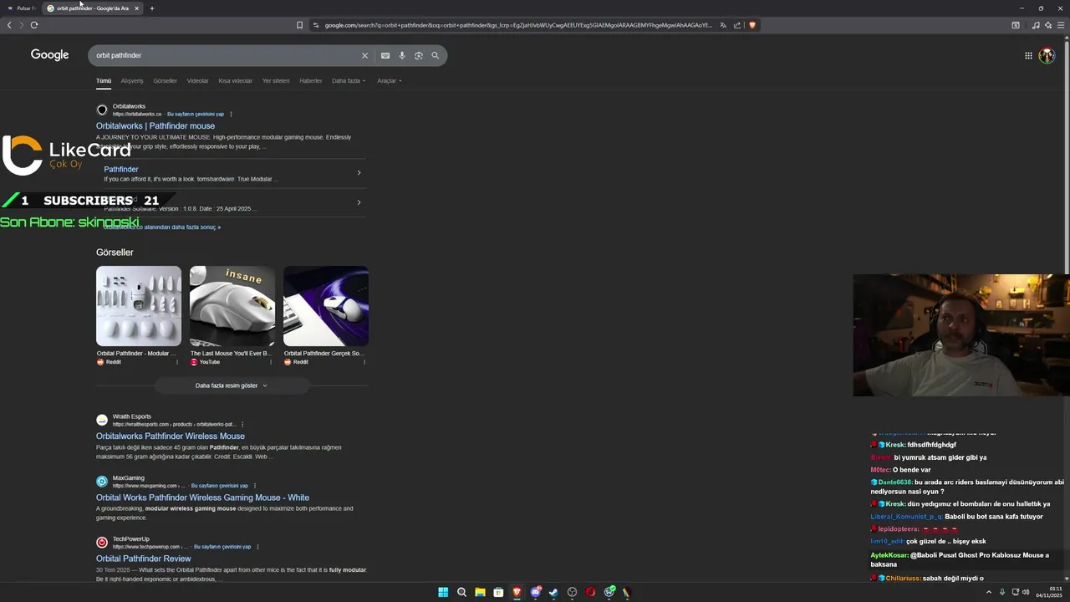This screenshot has width=1070, height=602.
Task: Click the Google search input field
Action: [226, 55]
